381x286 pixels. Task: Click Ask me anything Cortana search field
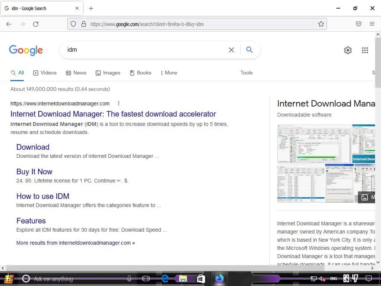(x=78, y=279)
